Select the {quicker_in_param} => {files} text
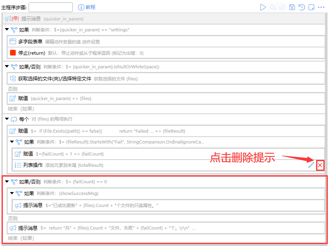329x246 pixels. pyautogui.click(x=61, y=98)
